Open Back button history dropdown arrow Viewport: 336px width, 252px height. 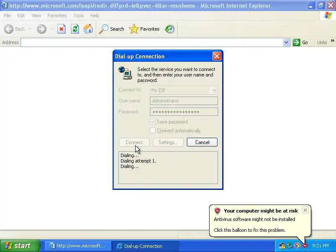(x=30, y=29)
